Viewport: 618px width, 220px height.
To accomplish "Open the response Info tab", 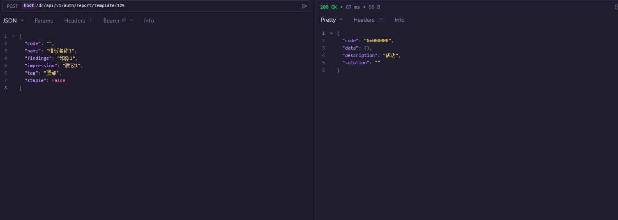I will click(x=399, y=20).
